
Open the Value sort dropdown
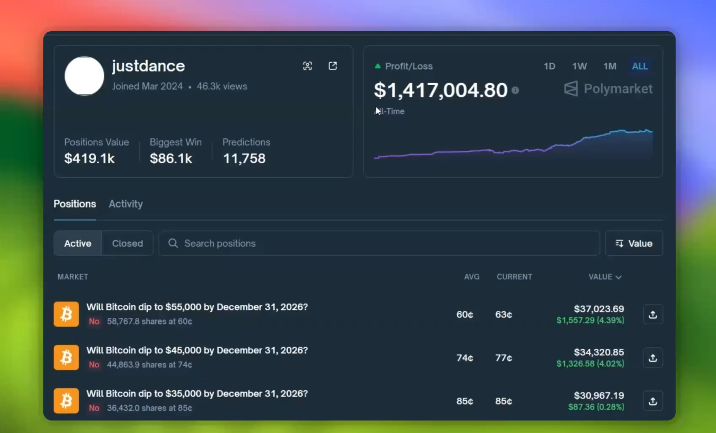point(634,243)
